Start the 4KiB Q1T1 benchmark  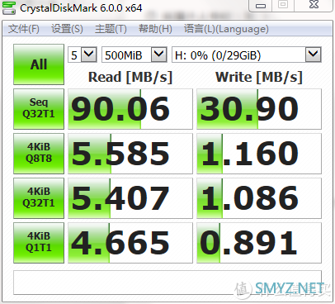pyautogui.click(x=39, y=243)
